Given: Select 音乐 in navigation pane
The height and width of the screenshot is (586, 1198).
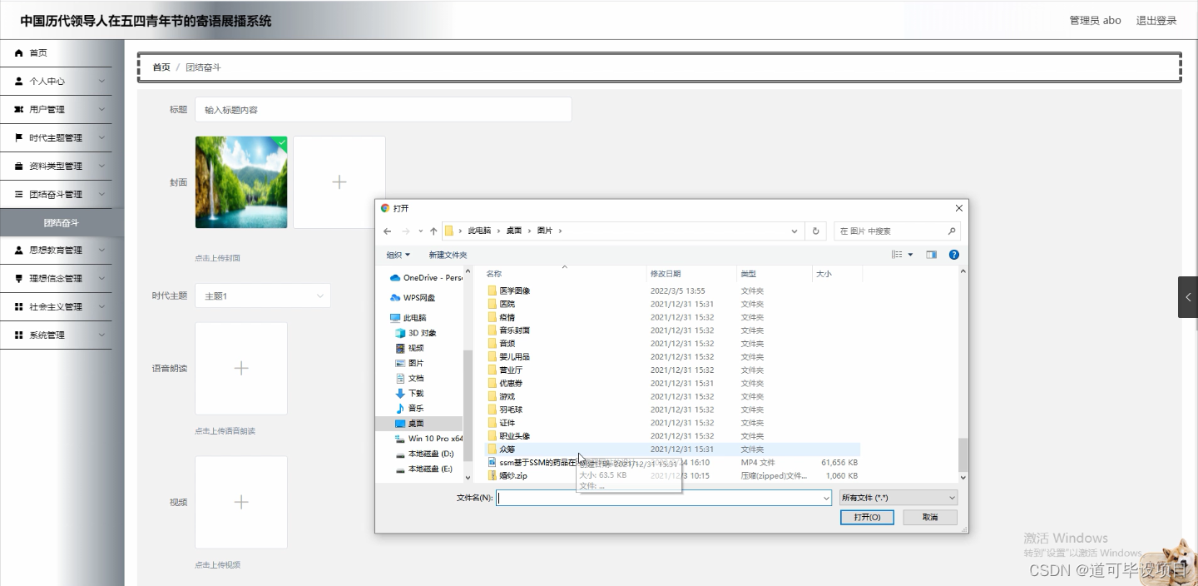Looking at the screenshot, I should 409,408.
